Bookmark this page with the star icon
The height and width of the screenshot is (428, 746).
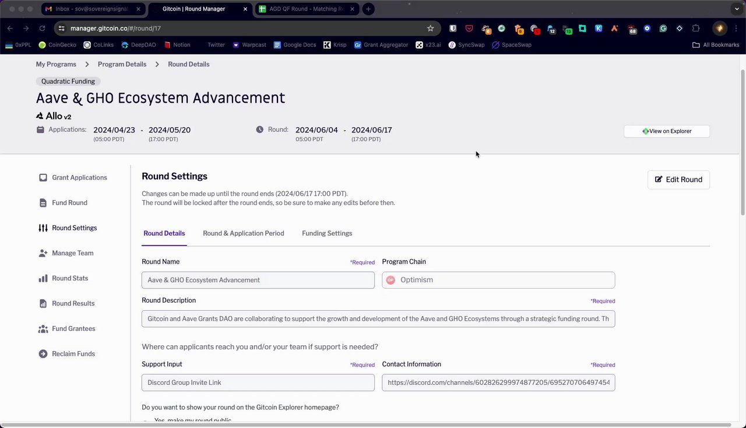click(431, 28)
